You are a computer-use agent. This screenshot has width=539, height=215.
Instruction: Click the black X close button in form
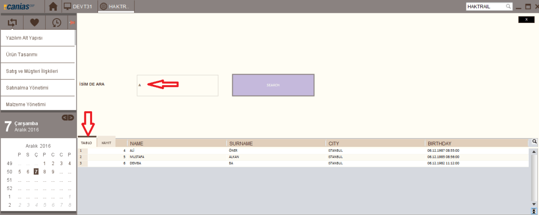coord(526,20)
